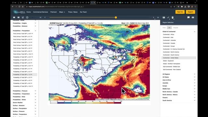Bookmark this page with star icon

tap(174, 6)
